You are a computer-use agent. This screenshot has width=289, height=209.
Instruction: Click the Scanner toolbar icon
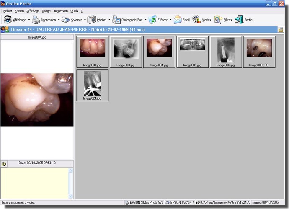pyautogui.click(x=66, y=20)
